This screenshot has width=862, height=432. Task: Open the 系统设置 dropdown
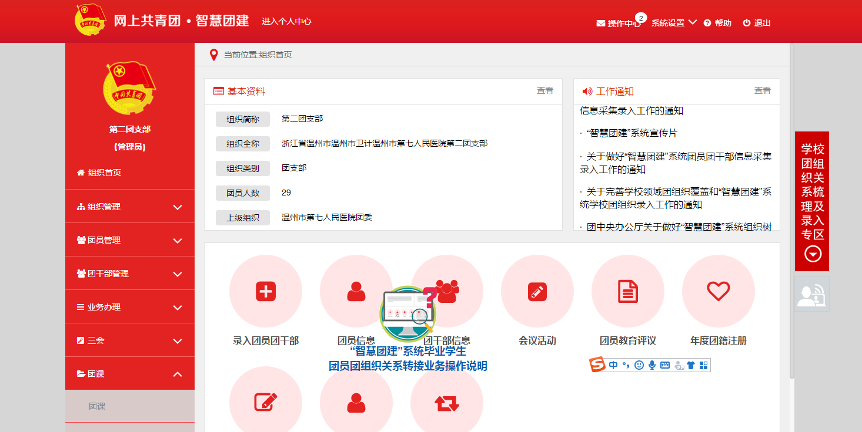(673, 23)
